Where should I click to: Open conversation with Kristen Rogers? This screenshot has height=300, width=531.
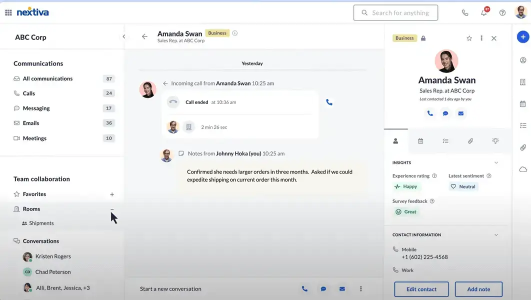coord(52,256)
